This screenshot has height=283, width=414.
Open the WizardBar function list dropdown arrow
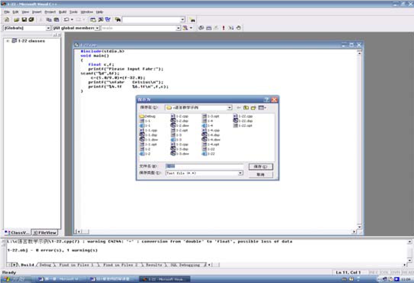coord(178,28)
